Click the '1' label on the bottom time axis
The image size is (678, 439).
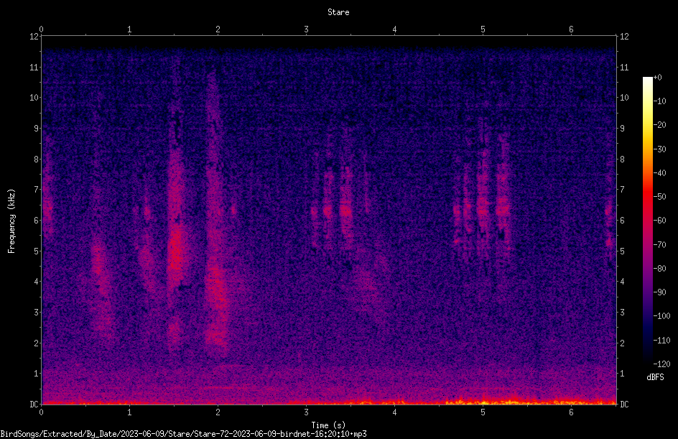[x=129, y=412]
